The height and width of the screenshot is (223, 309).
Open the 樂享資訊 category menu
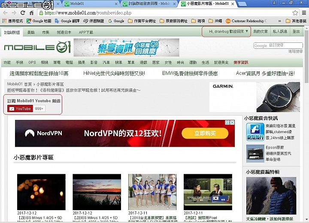pyautogui.click(x=241, y=62)
